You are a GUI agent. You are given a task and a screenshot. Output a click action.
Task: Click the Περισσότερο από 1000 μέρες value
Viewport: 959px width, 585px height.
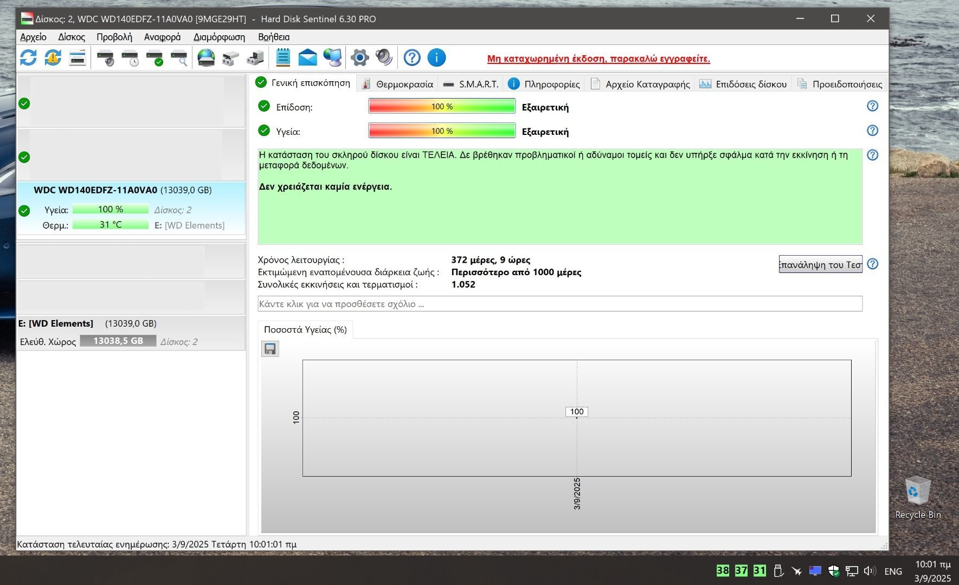coord(516,272)
